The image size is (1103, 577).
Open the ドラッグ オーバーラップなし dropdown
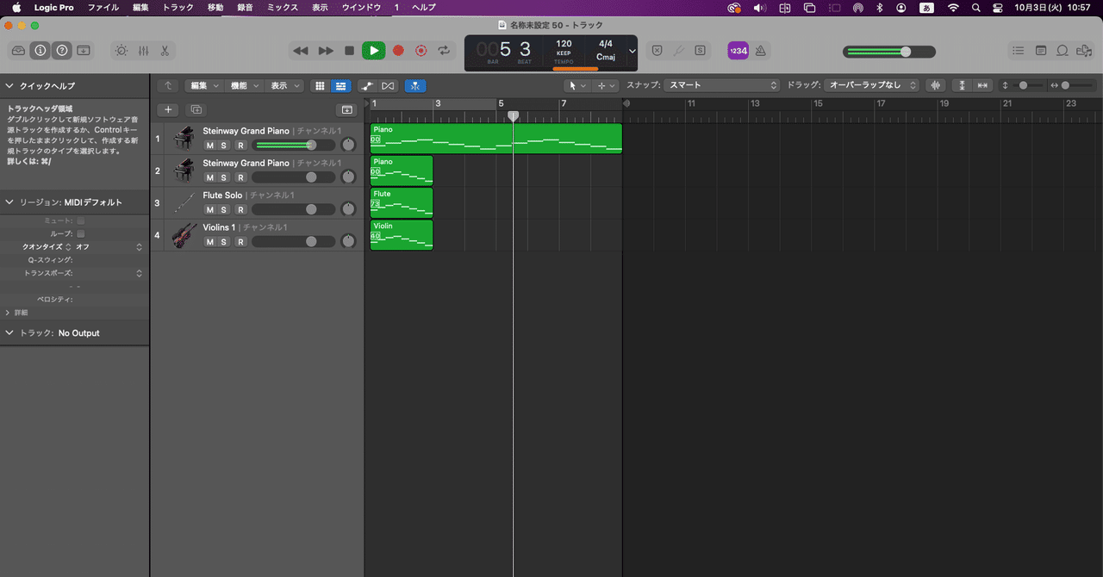pos(871,85)
